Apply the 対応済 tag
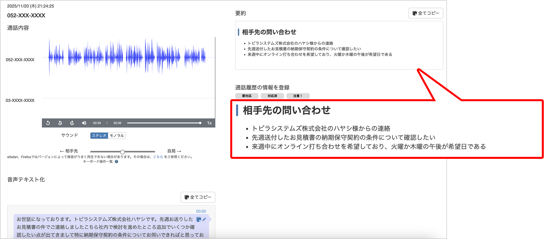 coord(272,96)
